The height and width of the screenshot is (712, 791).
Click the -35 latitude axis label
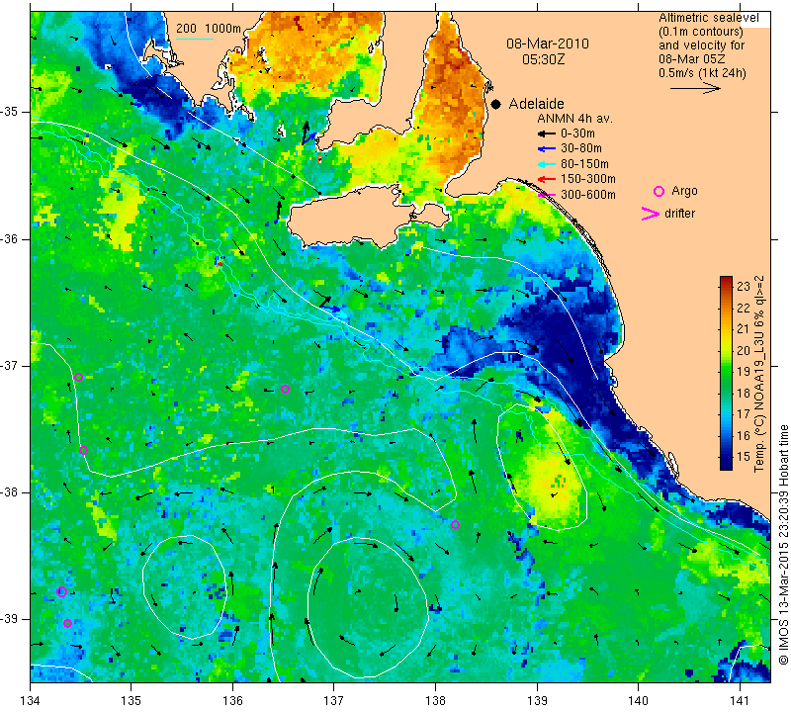tap(10, 112)
